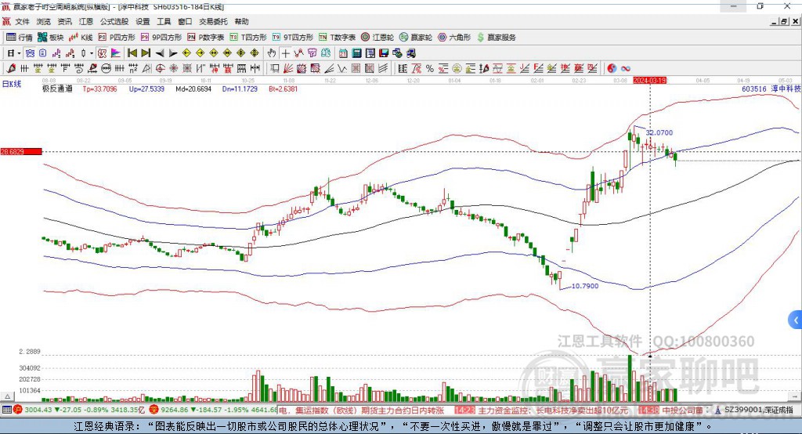
Task: Click the infinity loop icon
Action: [626, 68]
